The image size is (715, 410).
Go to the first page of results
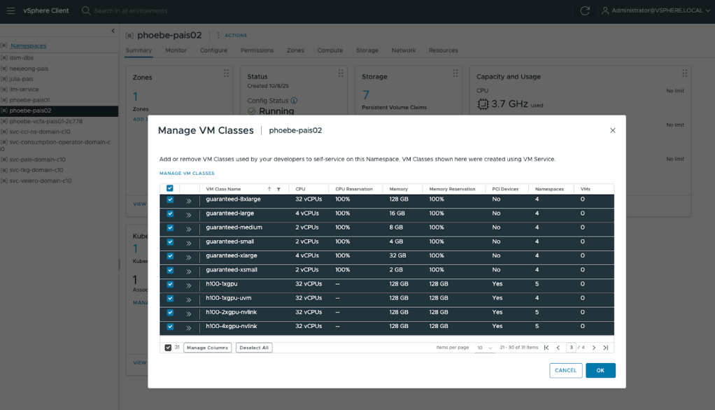546,348
